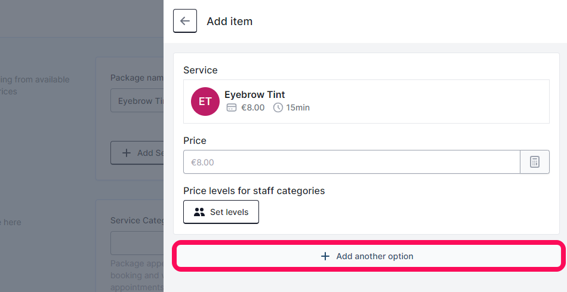Viewport: 567px width, 292px height.
Task: Add another option to the item
Action: coord(368,256)
